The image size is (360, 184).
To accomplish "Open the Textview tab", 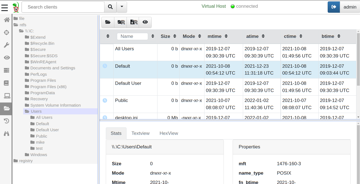I will [140, 133].
